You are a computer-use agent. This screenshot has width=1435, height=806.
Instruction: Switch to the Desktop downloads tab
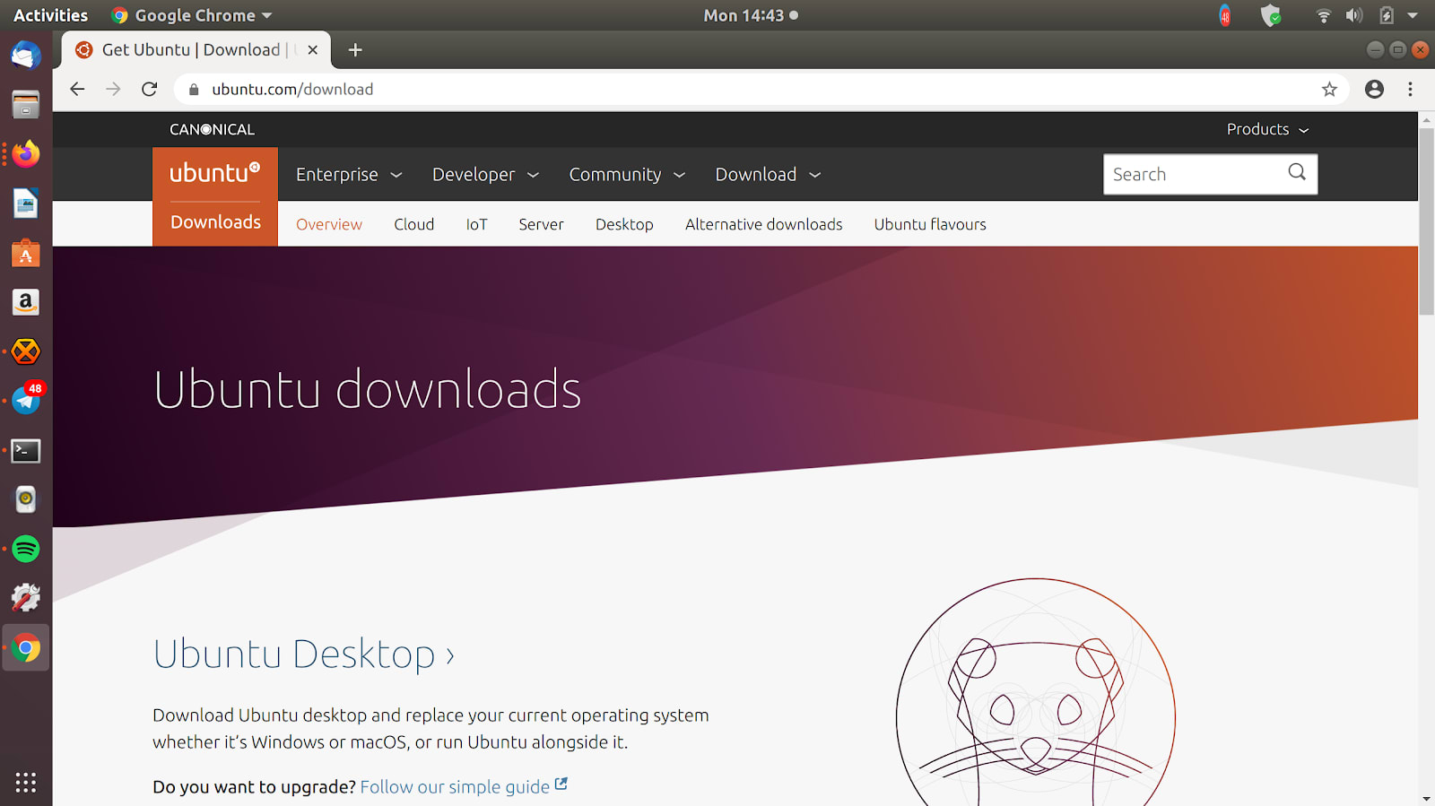point(624,224)
